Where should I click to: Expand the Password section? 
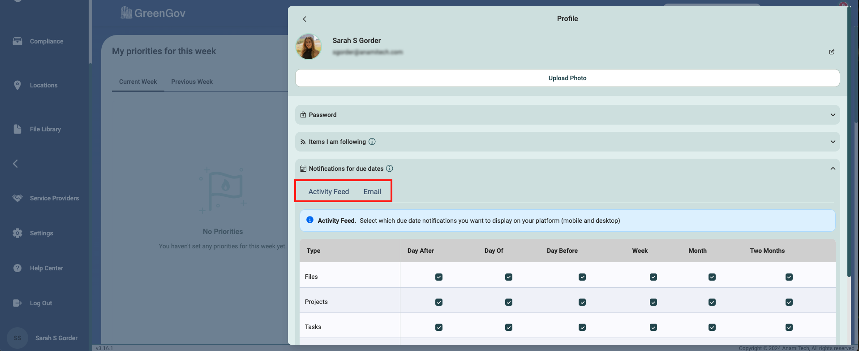pos(833,115)
